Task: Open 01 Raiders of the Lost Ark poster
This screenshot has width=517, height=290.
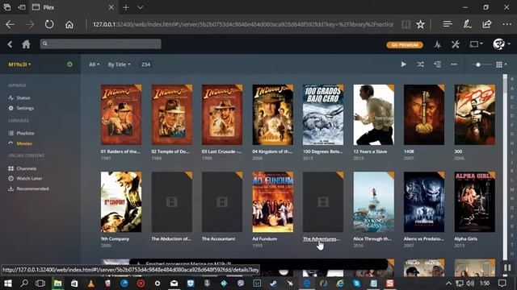Action: tap(121, 114)
